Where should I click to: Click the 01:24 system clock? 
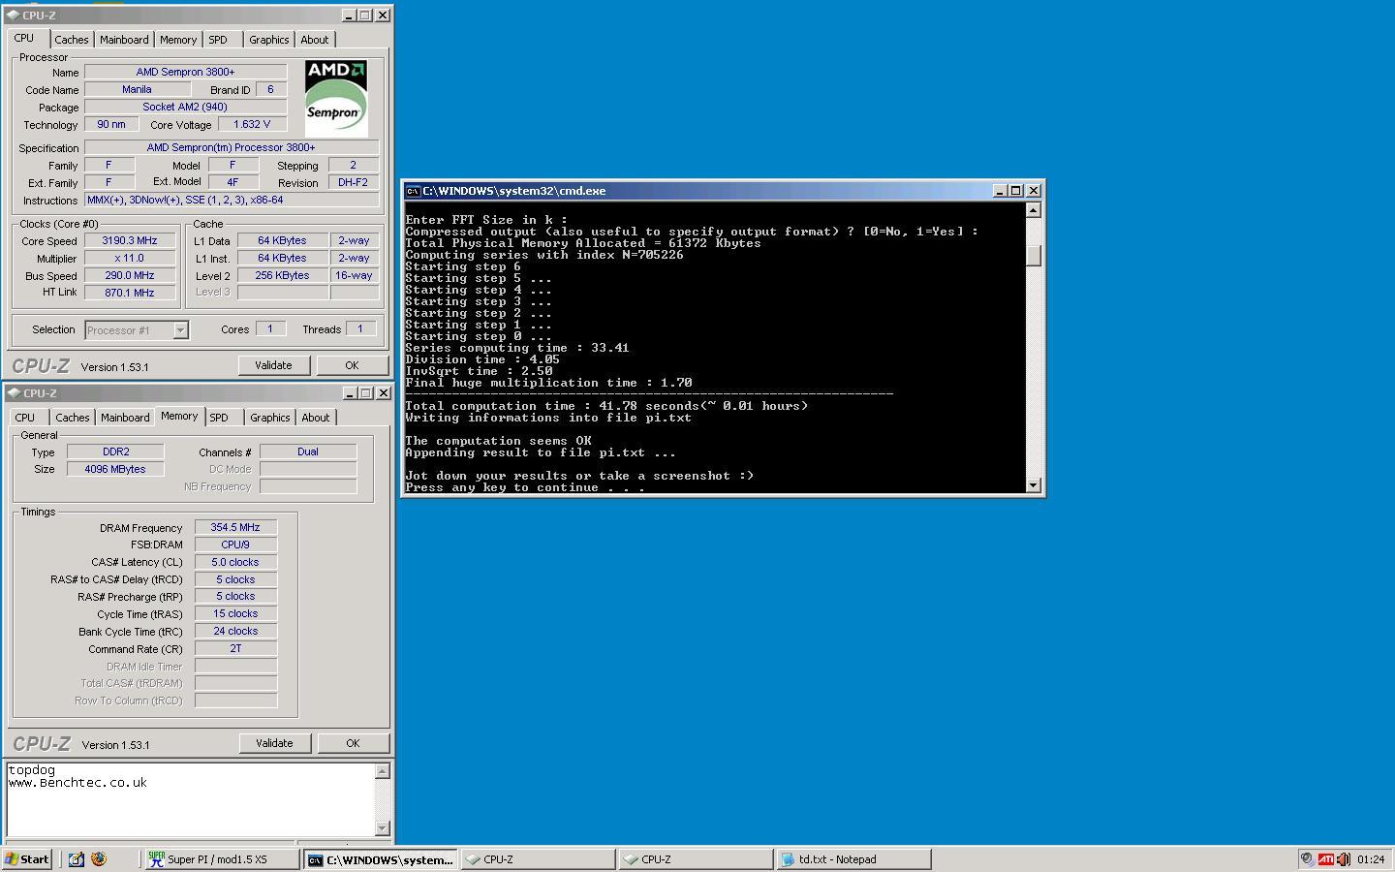[1371, 859]
